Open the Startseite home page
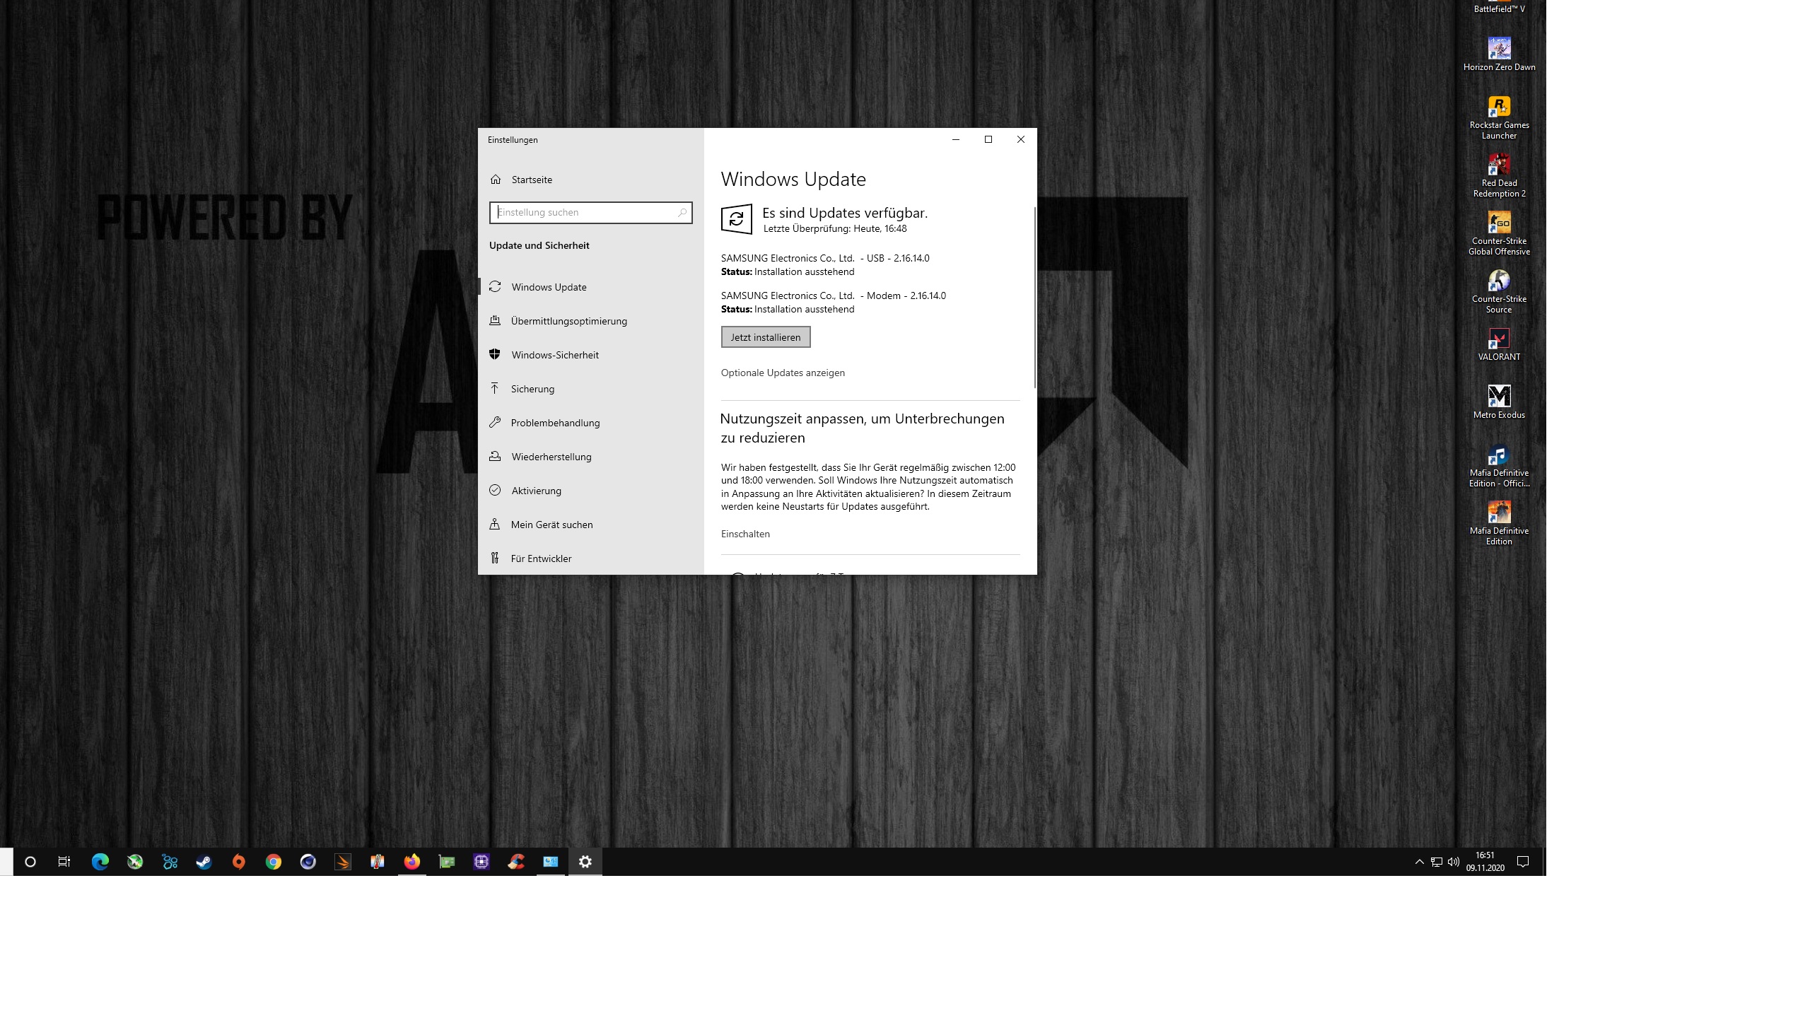This screenshot has height=1018, width=1810. [532, 180]
